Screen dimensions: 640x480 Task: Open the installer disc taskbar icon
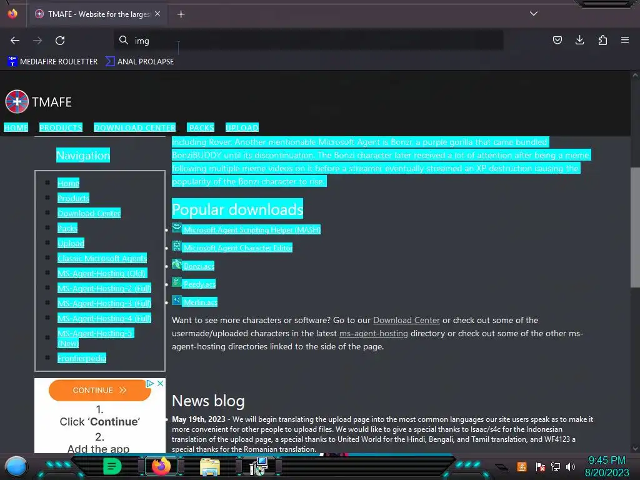[258, 466]
